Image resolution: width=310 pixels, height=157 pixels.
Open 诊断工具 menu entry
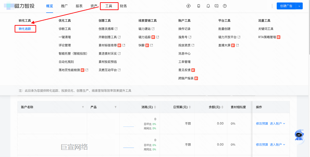65,29
